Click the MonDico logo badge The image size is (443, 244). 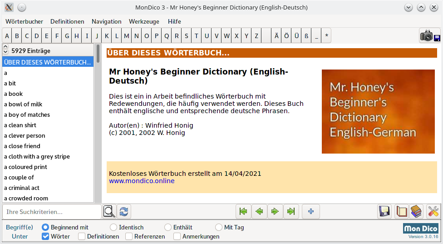click(421, 229)
